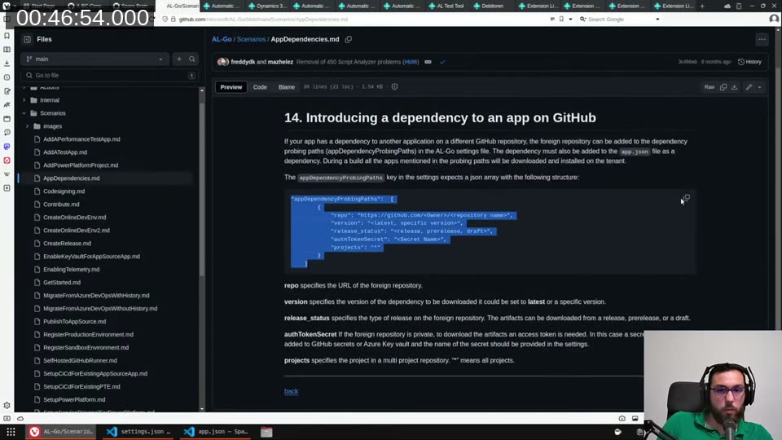This screenshot has width=782, height=440.
Task: Open the Raw file view
Action: pos(710,87)
